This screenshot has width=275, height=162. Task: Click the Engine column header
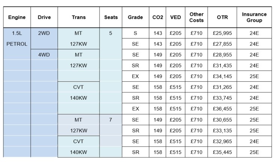pyautogui.click(x=17, y=17)
